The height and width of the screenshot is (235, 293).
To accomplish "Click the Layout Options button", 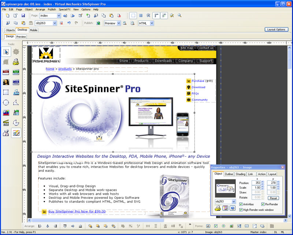I will (276, 30).
